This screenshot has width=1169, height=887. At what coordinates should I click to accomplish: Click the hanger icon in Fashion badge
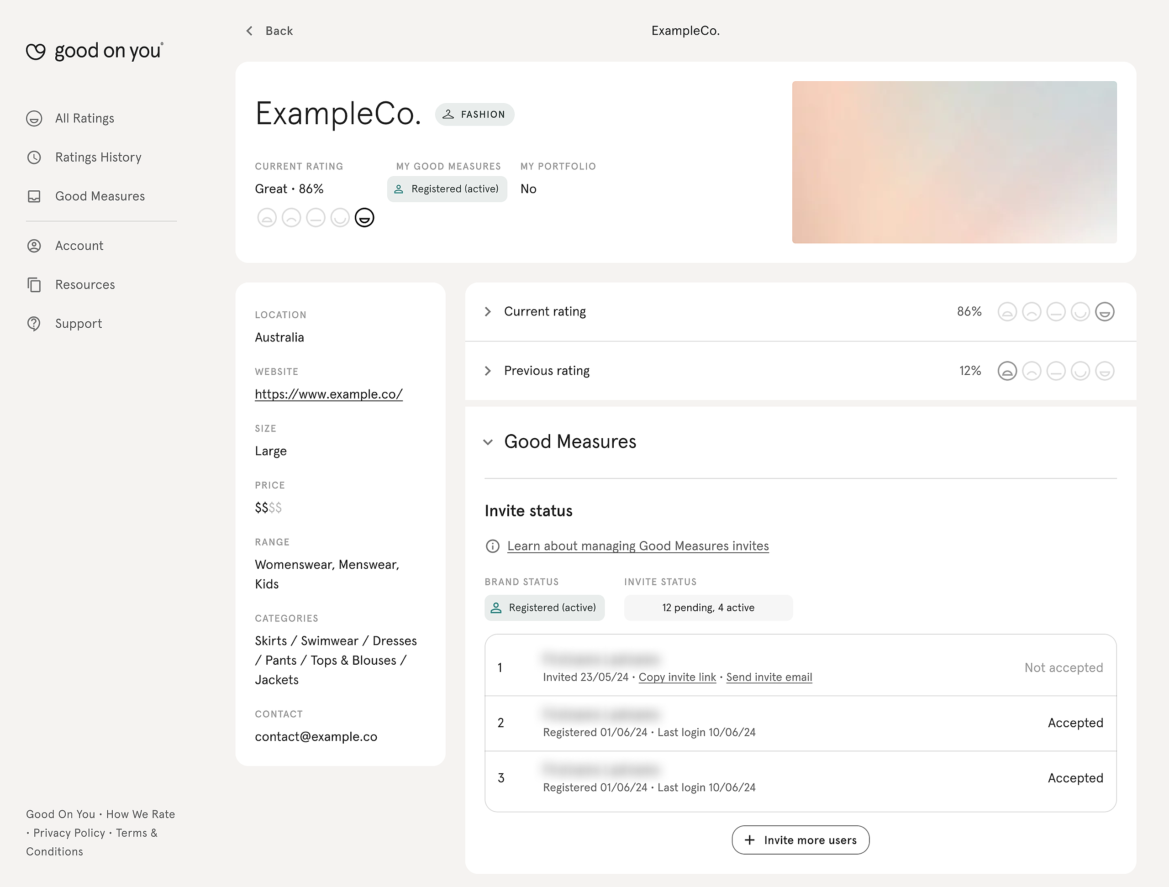coord(448,114)
